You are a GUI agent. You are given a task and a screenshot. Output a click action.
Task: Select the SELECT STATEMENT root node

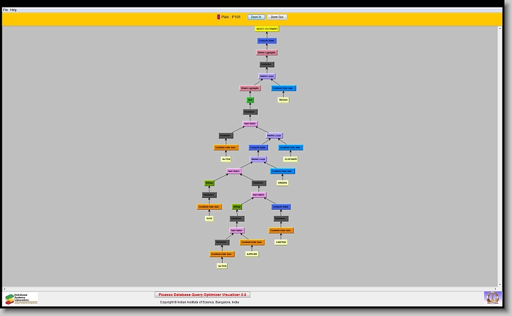(267, 29)
